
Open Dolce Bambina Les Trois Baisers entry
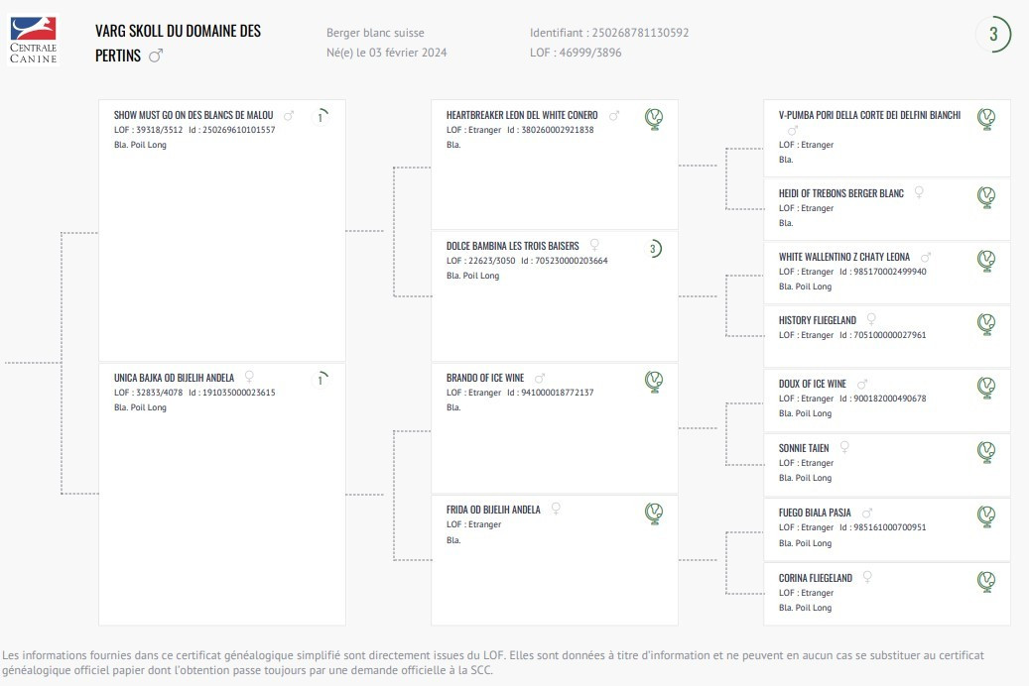coord(513,246)
